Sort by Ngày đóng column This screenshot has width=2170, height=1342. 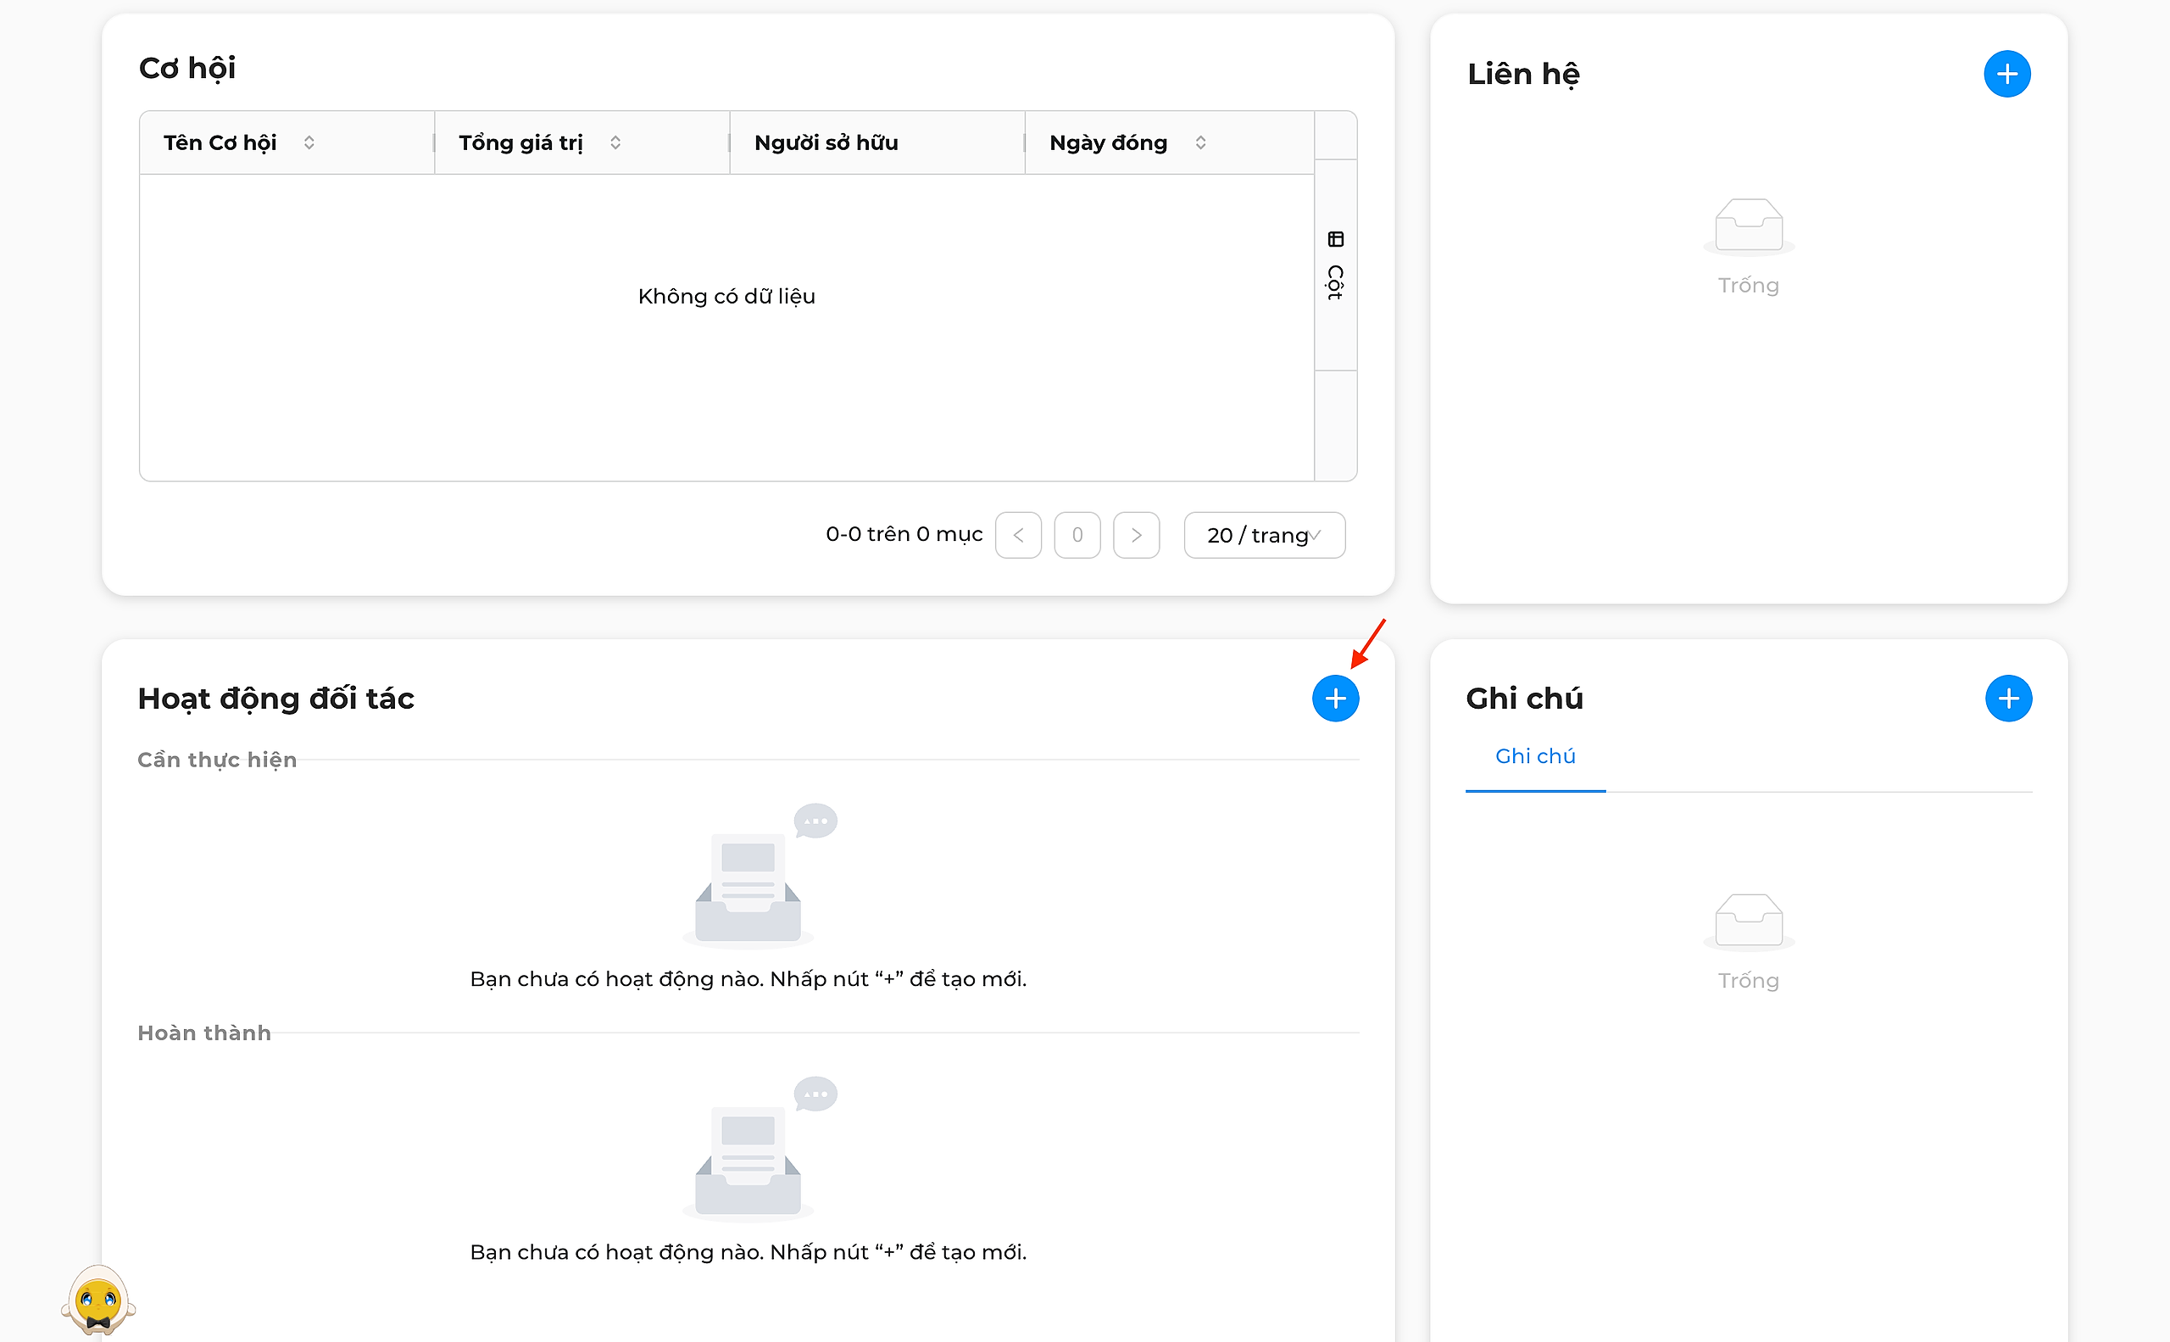[x=1200, y=143]
